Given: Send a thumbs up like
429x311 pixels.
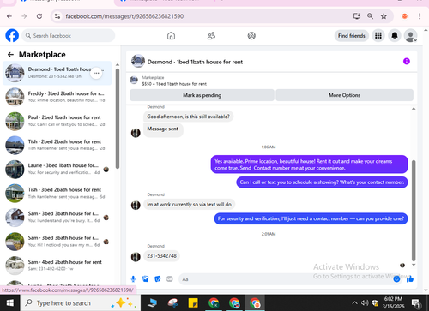Looking at the screenshot, I should point(410,279).
